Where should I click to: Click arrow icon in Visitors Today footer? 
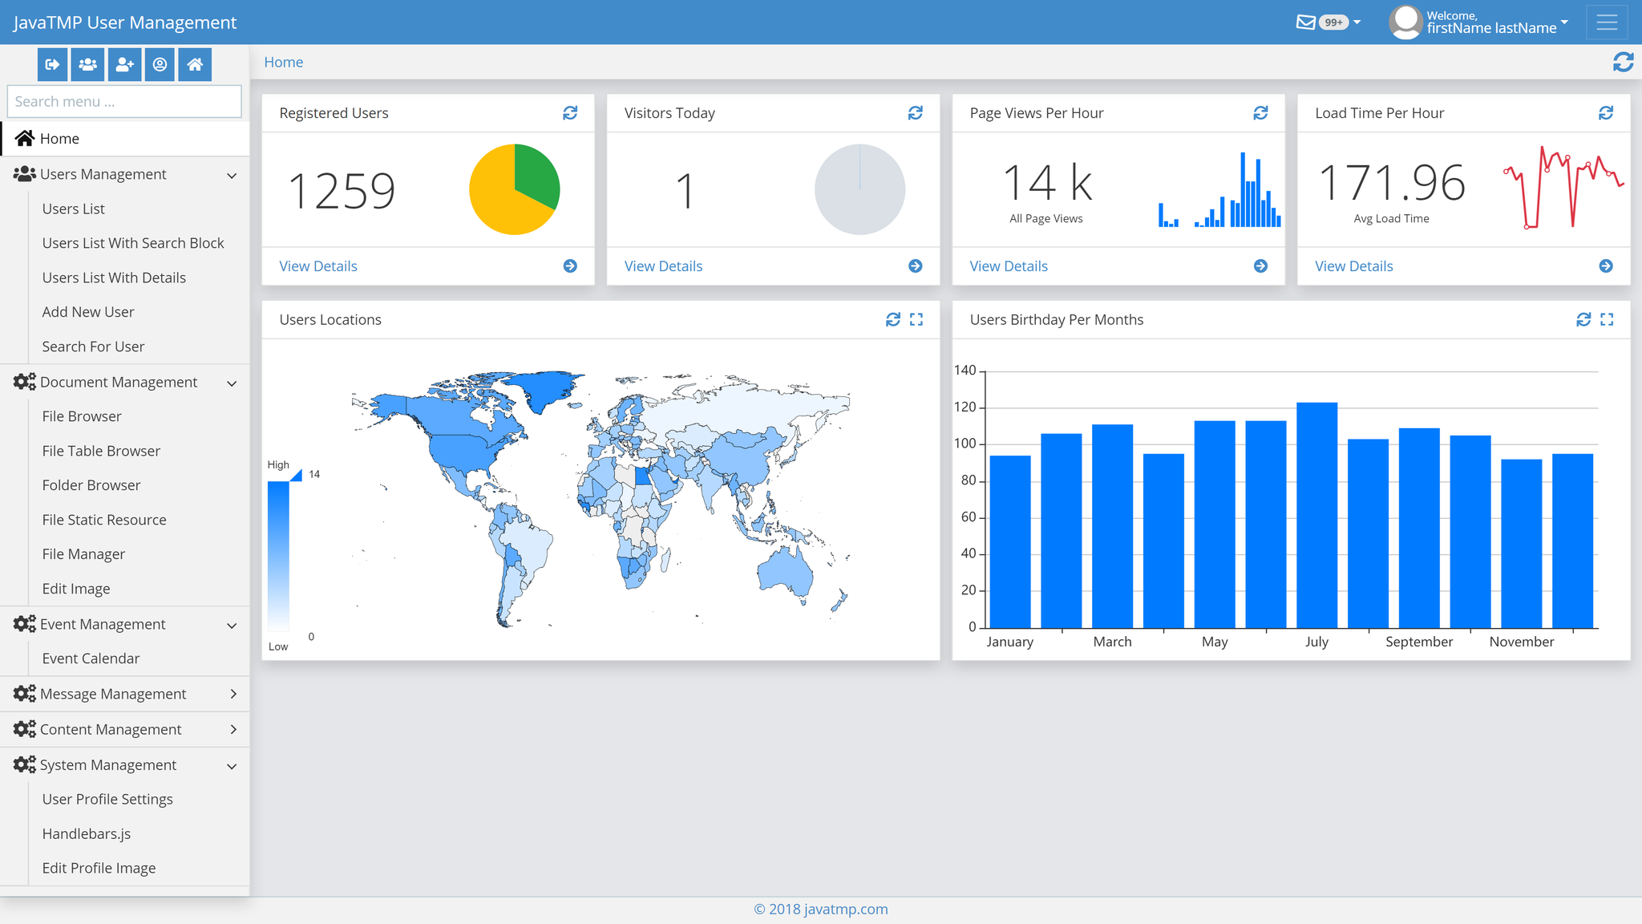click(x=915, y=265)
